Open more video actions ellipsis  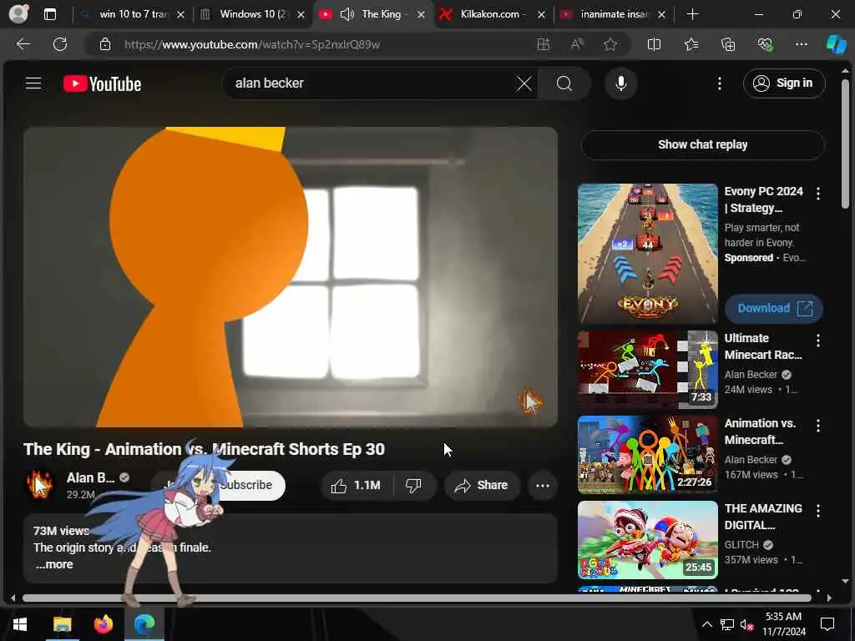click(x=543, y=485)
